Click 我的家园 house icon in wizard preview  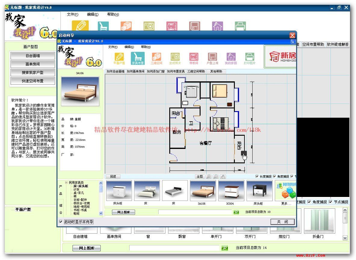(231, 58)
